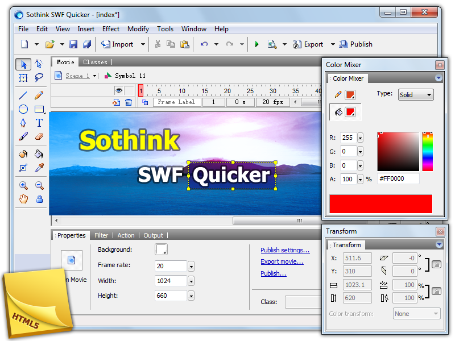Click the Publish toolbar button
455x341 pixels.
(x=356, y=44)
